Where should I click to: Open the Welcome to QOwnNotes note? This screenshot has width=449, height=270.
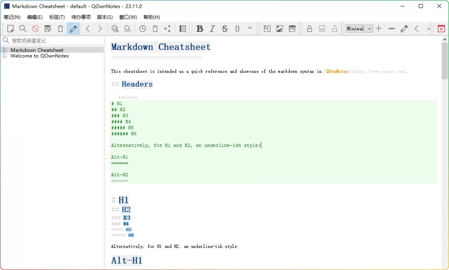click(x=39, y=56)
